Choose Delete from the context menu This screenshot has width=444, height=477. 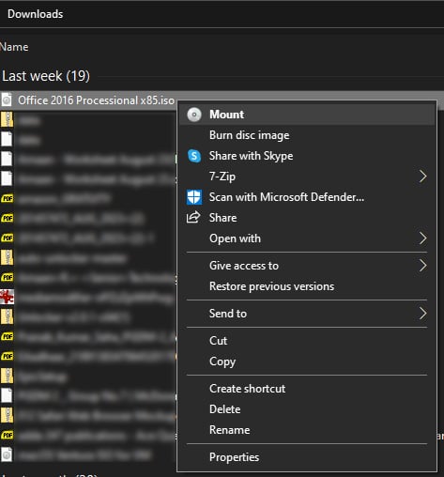[x=307, y=409]
